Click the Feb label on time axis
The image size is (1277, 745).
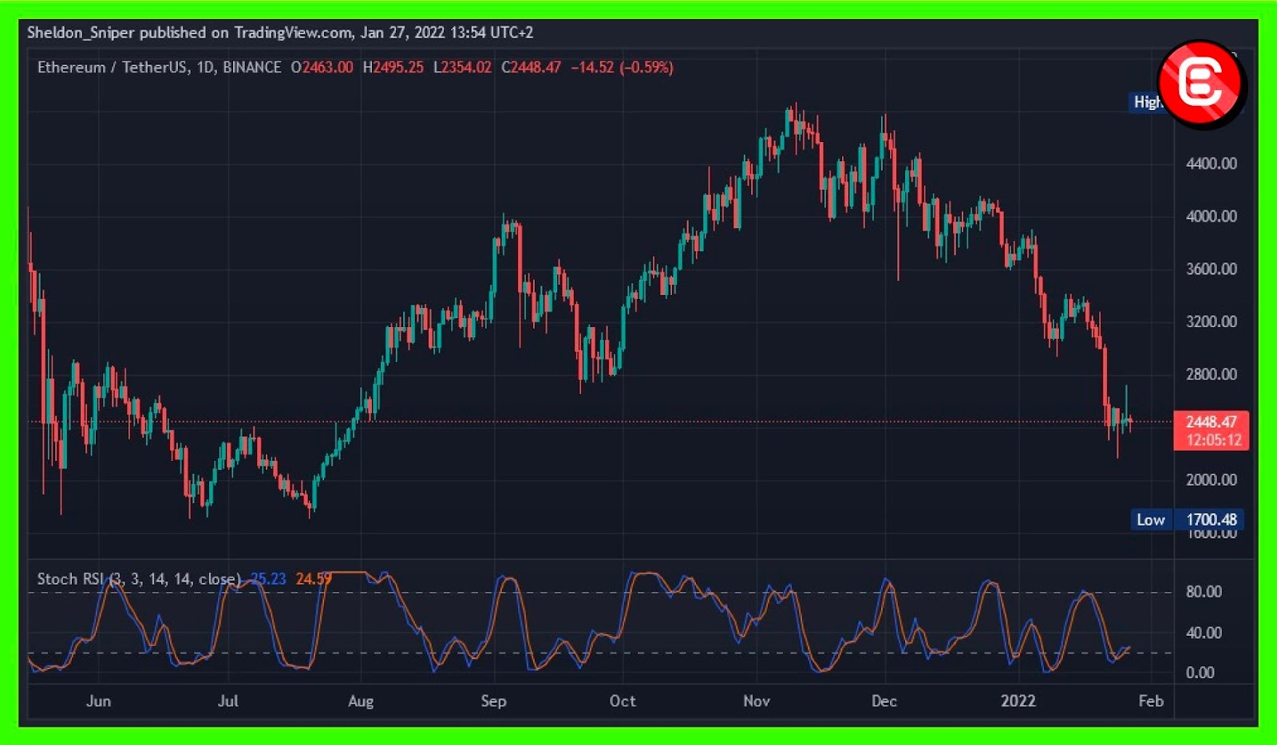[1151, 701]
